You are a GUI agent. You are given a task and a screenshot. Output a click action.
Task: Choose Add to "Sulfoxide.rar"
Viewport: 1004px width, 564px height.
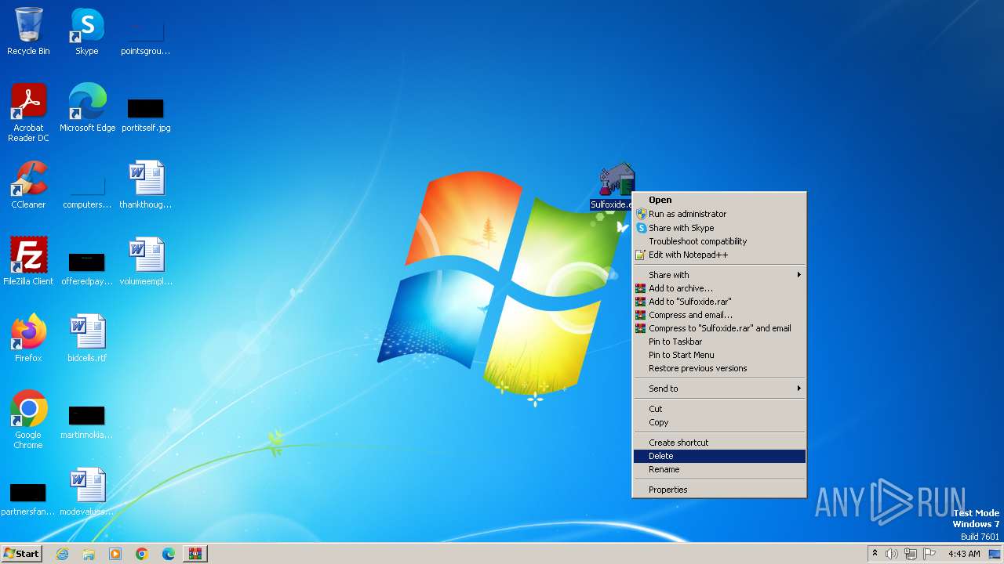pyautogui.click(x=719, y=302)
